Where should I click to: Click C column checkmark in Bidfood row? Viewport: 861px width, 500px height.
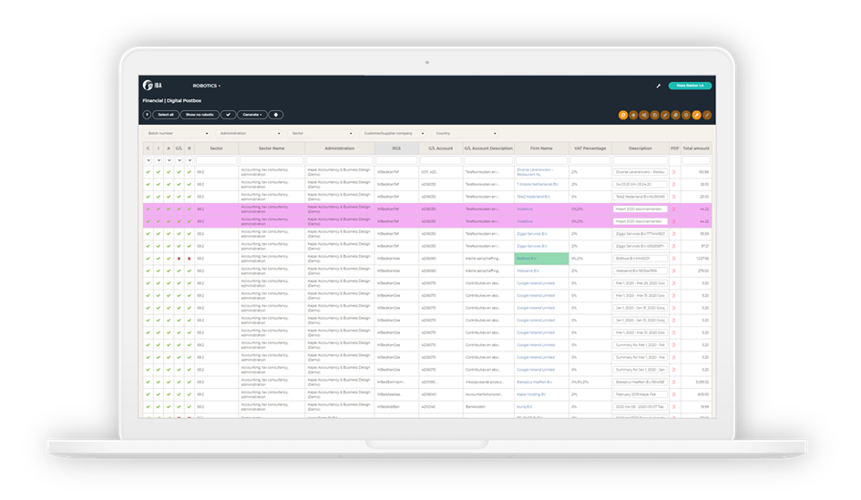148,259
